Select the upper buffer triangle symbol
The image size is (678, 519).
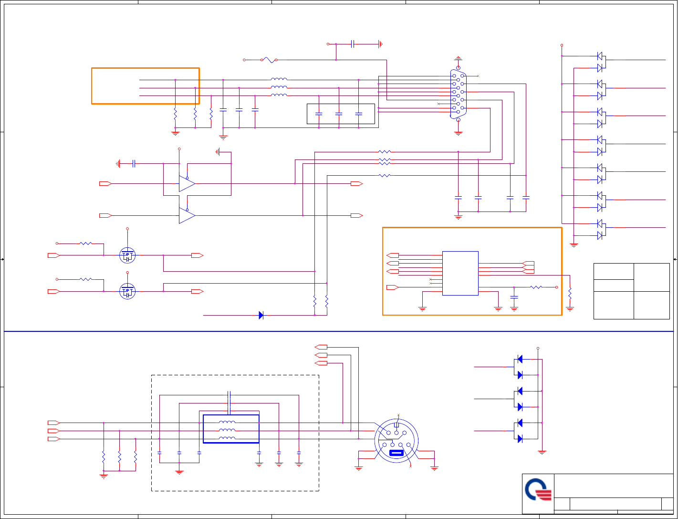point(187,183)
